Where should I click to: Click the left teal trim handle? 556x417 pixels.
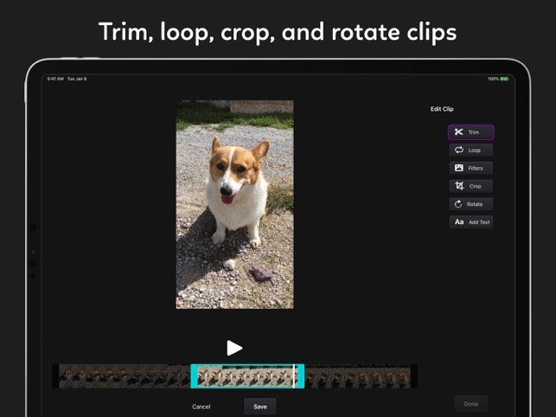(195, 376)
